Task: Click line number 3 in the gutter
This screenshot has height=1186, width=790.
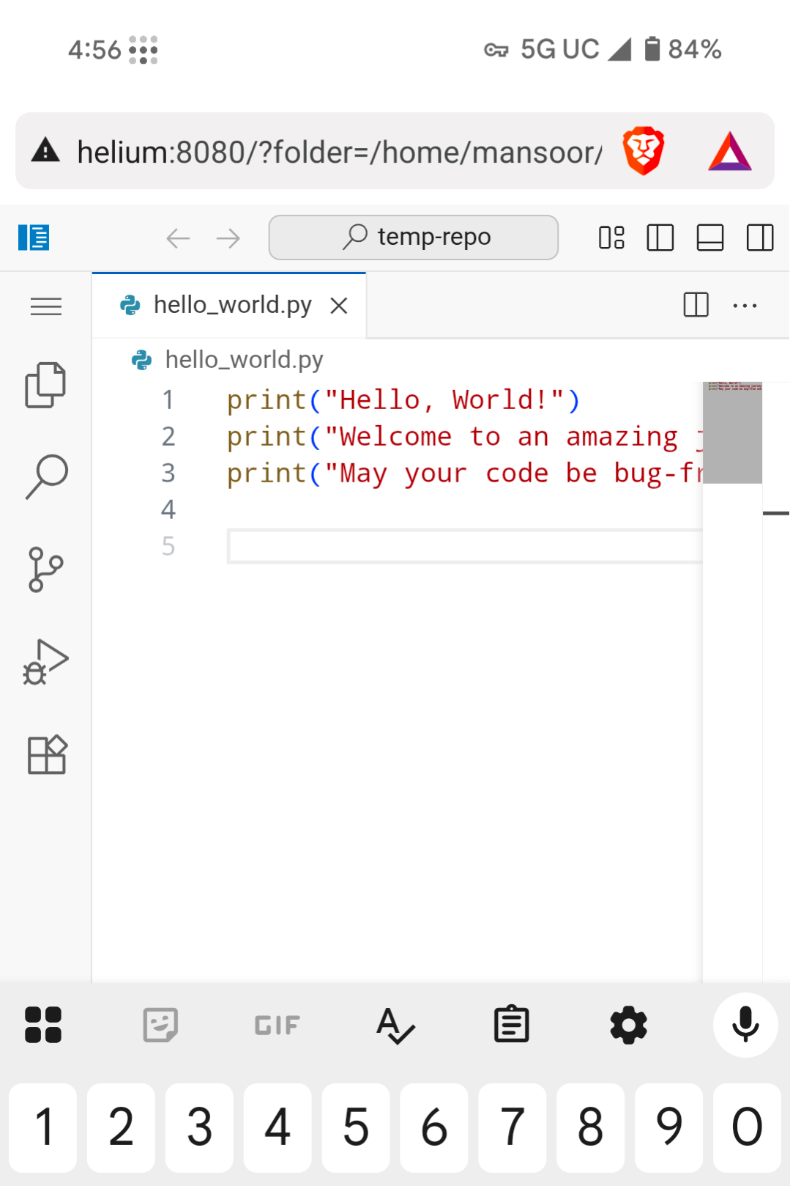Action: [x=168, y=474]
